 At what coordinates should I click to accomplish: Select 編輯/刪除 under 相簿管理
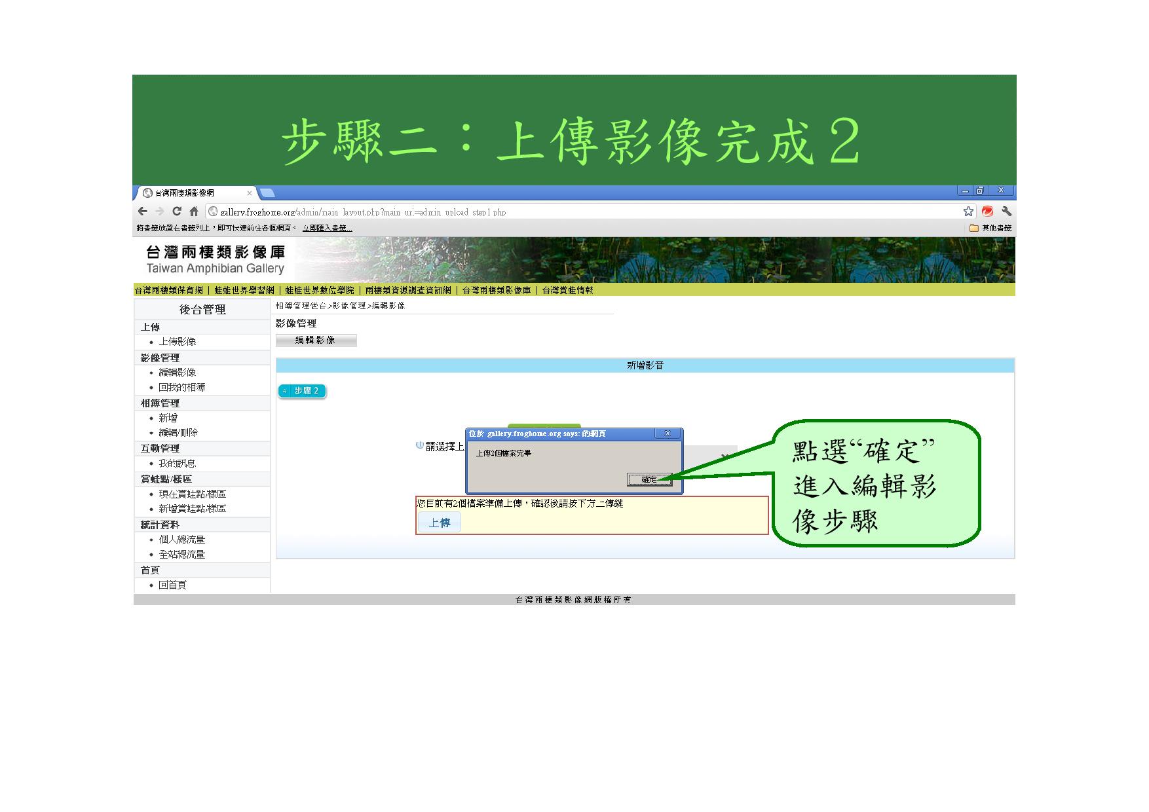pos(178,432)
